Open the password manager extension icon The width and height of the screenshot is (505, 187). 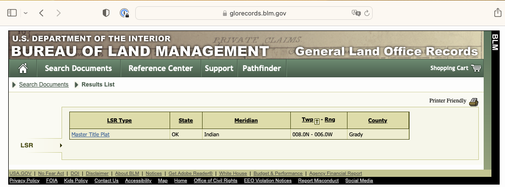click(x=125, y=13)
